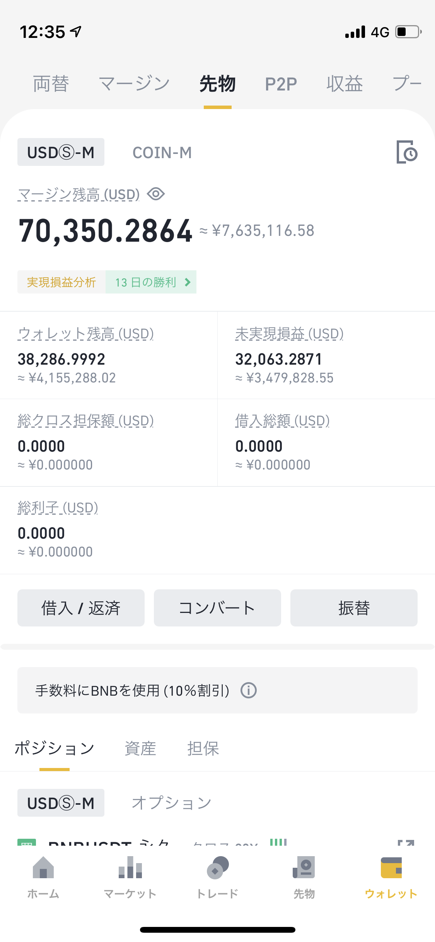Switch to the COIN-M account

pos(162,152)
